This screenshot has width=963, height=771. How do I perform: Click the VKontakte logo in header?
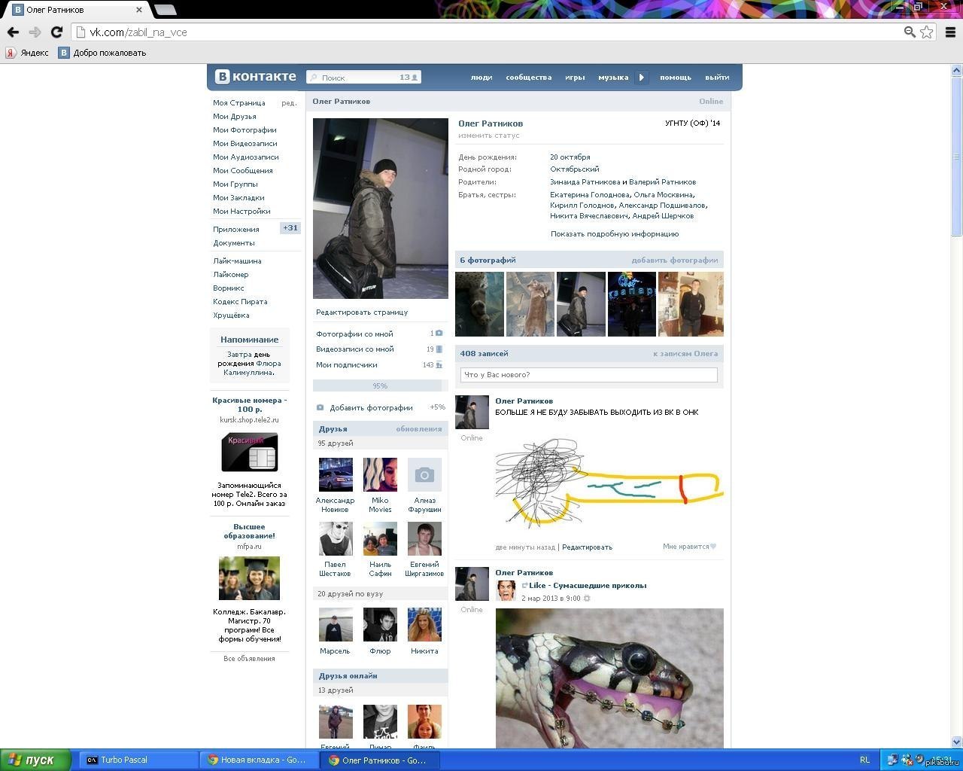pyautogui.click(x=256, y=77)
